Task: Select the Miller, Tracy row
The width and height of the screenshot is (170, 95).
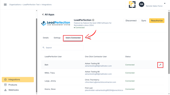Action: [103, 73]
